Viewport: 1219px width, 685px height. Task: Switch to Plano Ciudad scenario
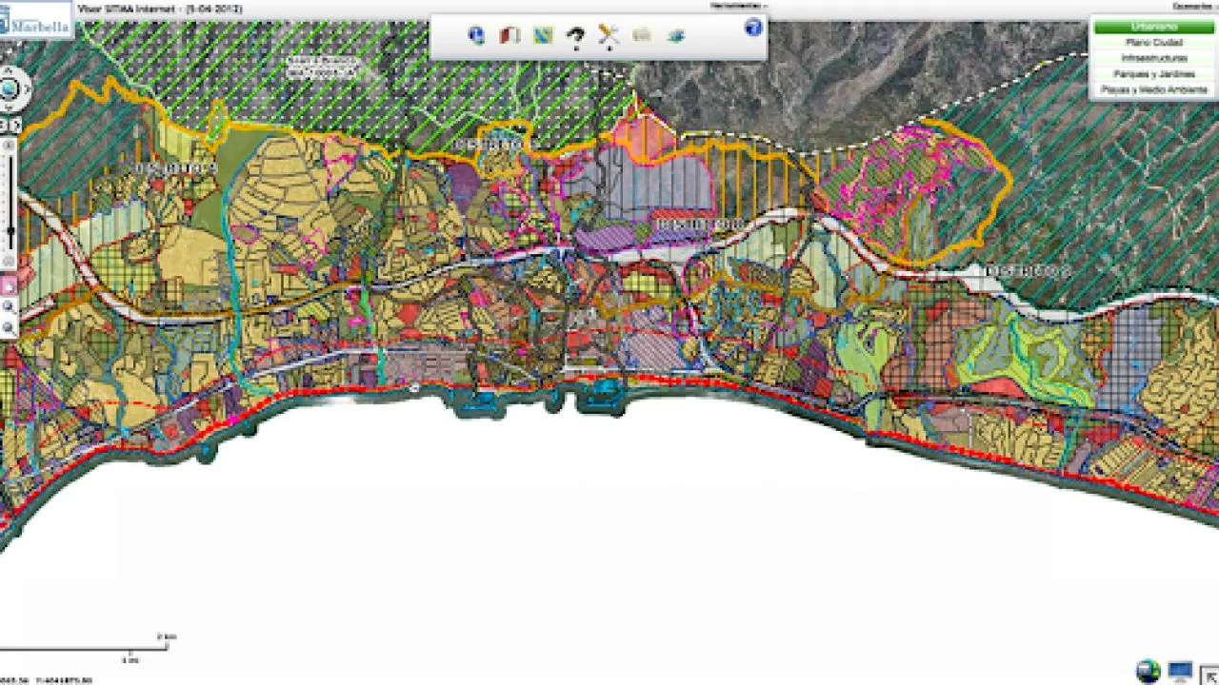click(x=1153, y=43)
